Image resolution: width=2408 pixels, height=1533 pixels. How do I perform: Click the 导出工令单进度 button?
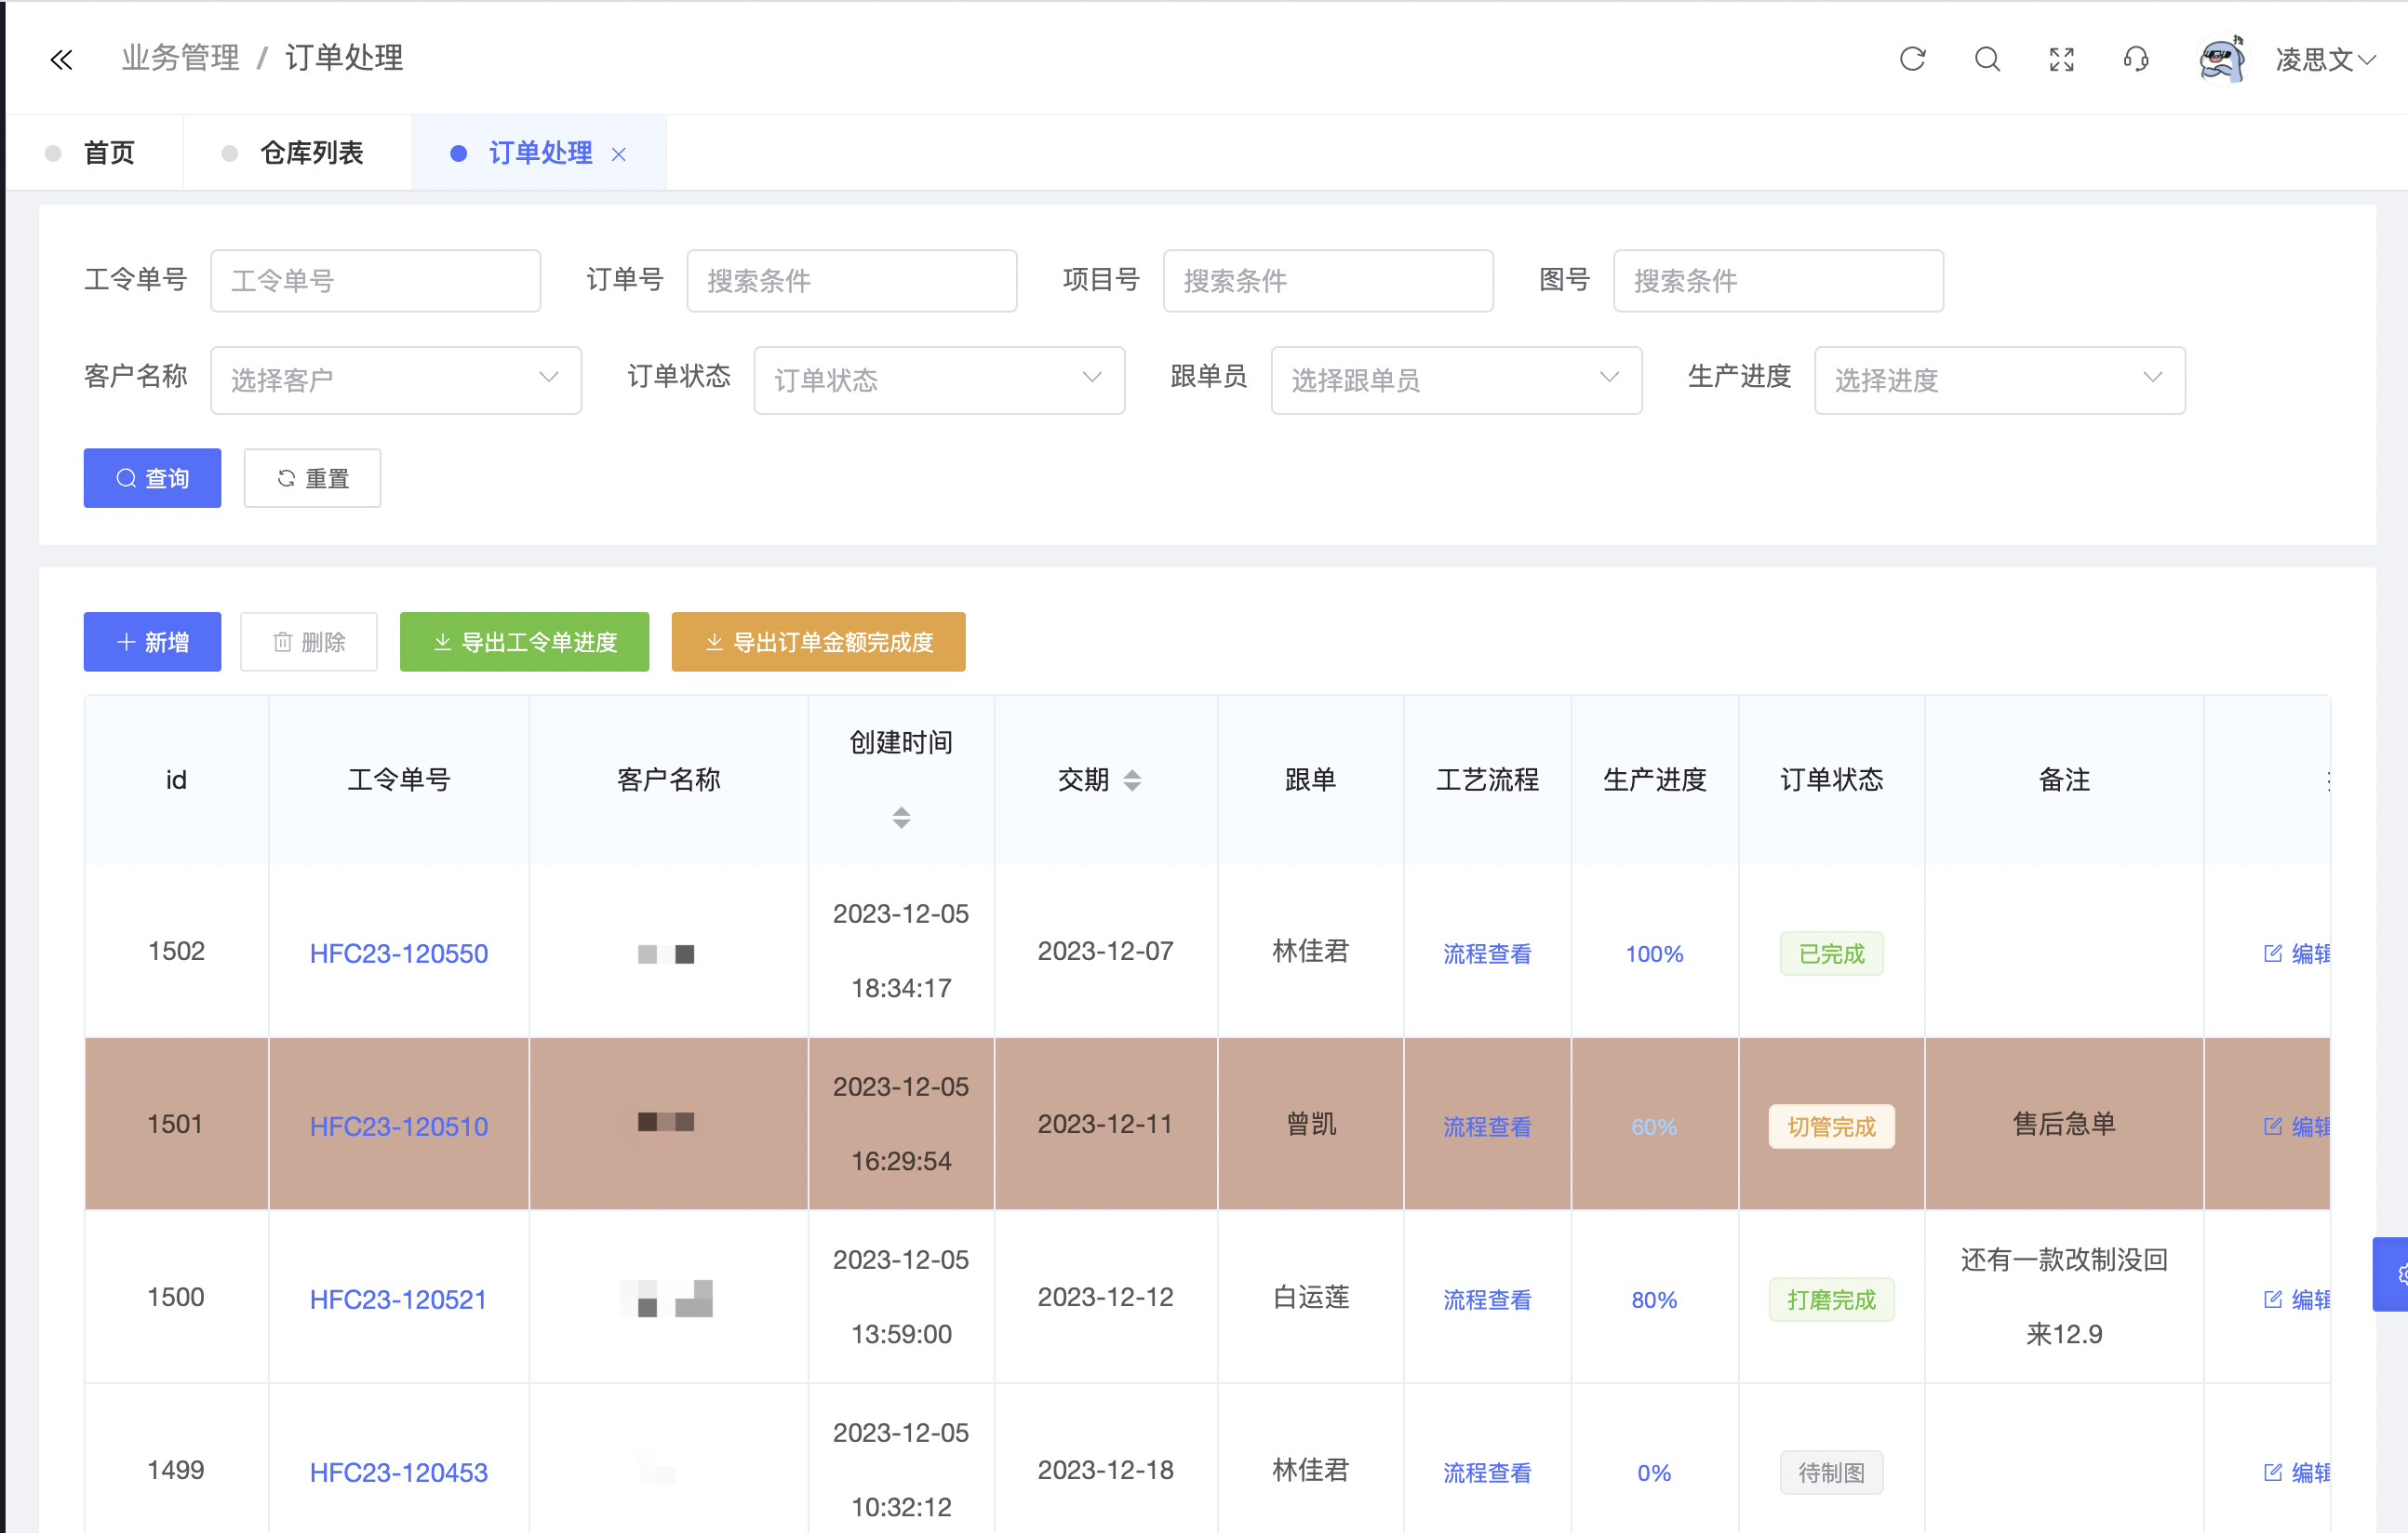[x=524, y=641]
